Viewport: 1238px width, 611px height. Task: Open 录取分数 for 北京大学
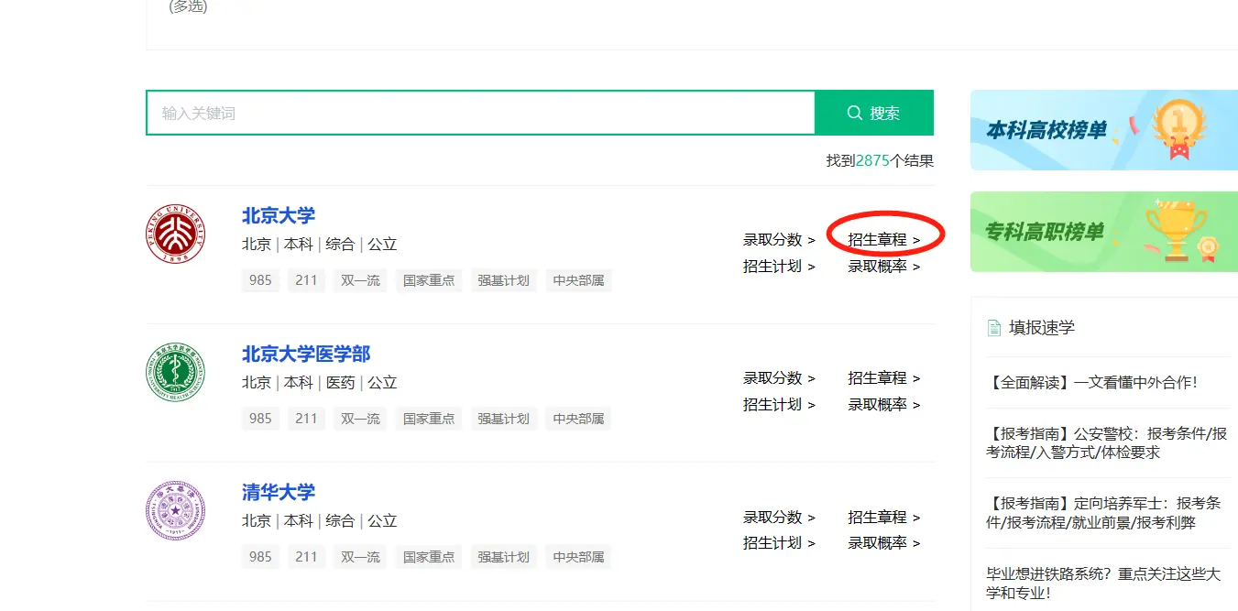(778, 240)
